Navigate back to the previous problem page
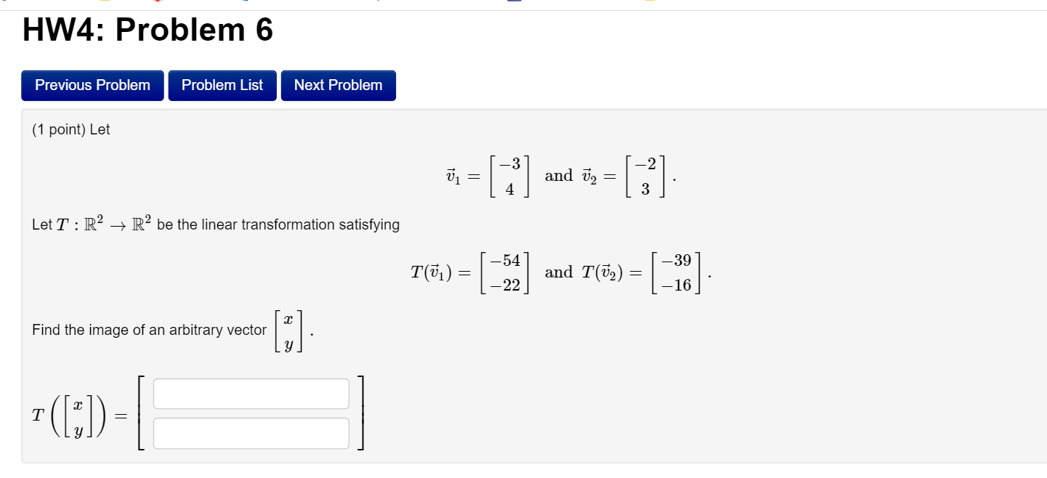 coord(92,85)
